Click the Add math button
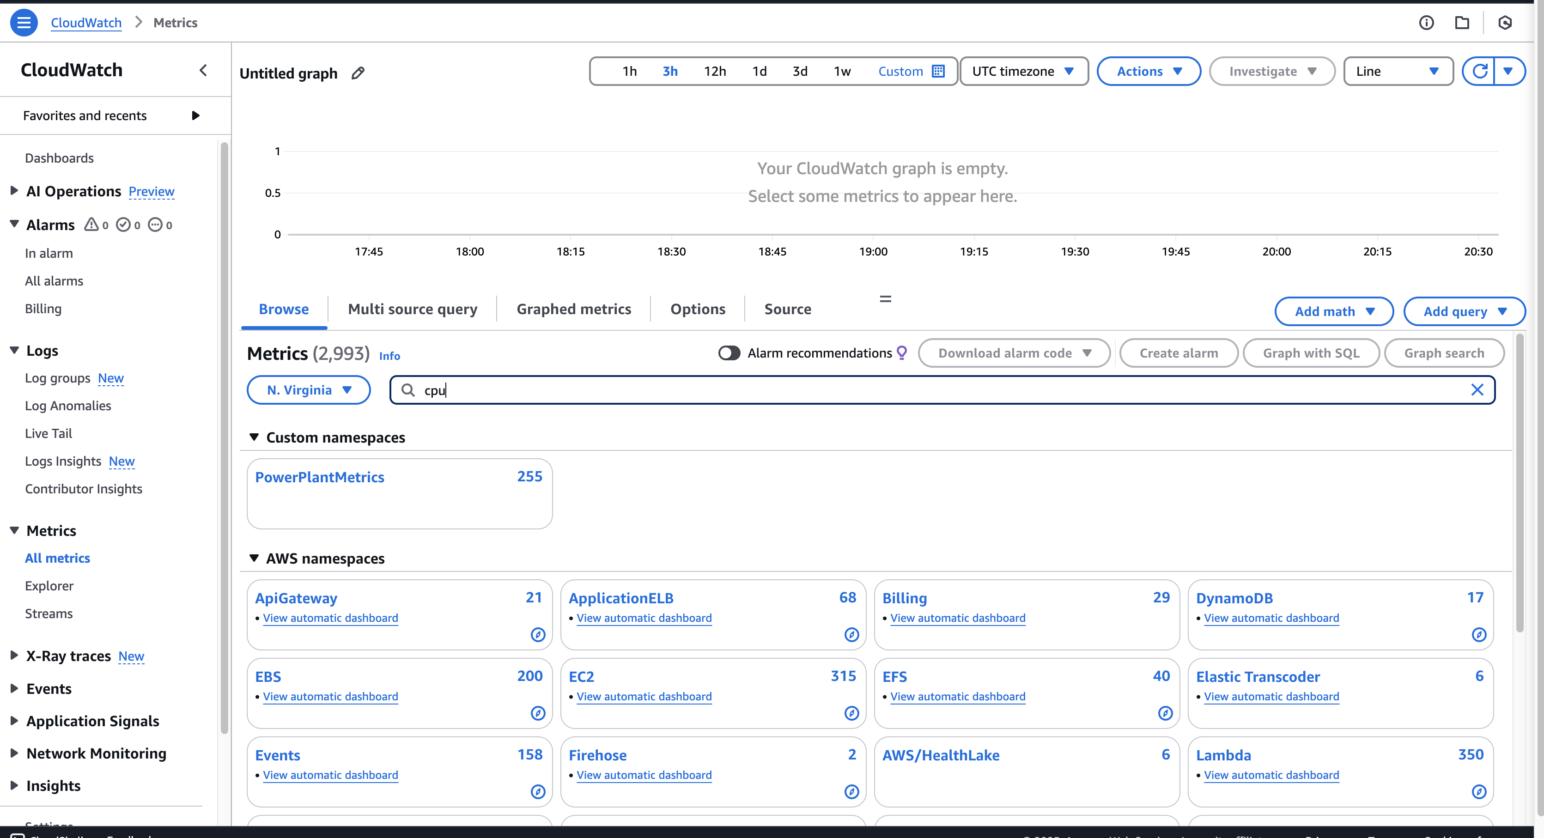The width and height of the screenshot is (1544, 838). coord(1334,311)
